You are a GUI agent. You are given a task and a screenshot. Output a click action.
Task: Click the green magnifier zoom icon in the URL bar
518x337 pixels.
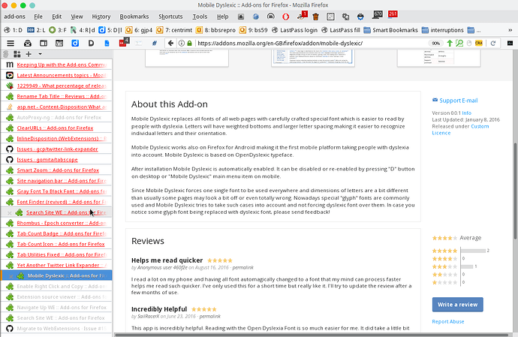(x=459, y=44)
